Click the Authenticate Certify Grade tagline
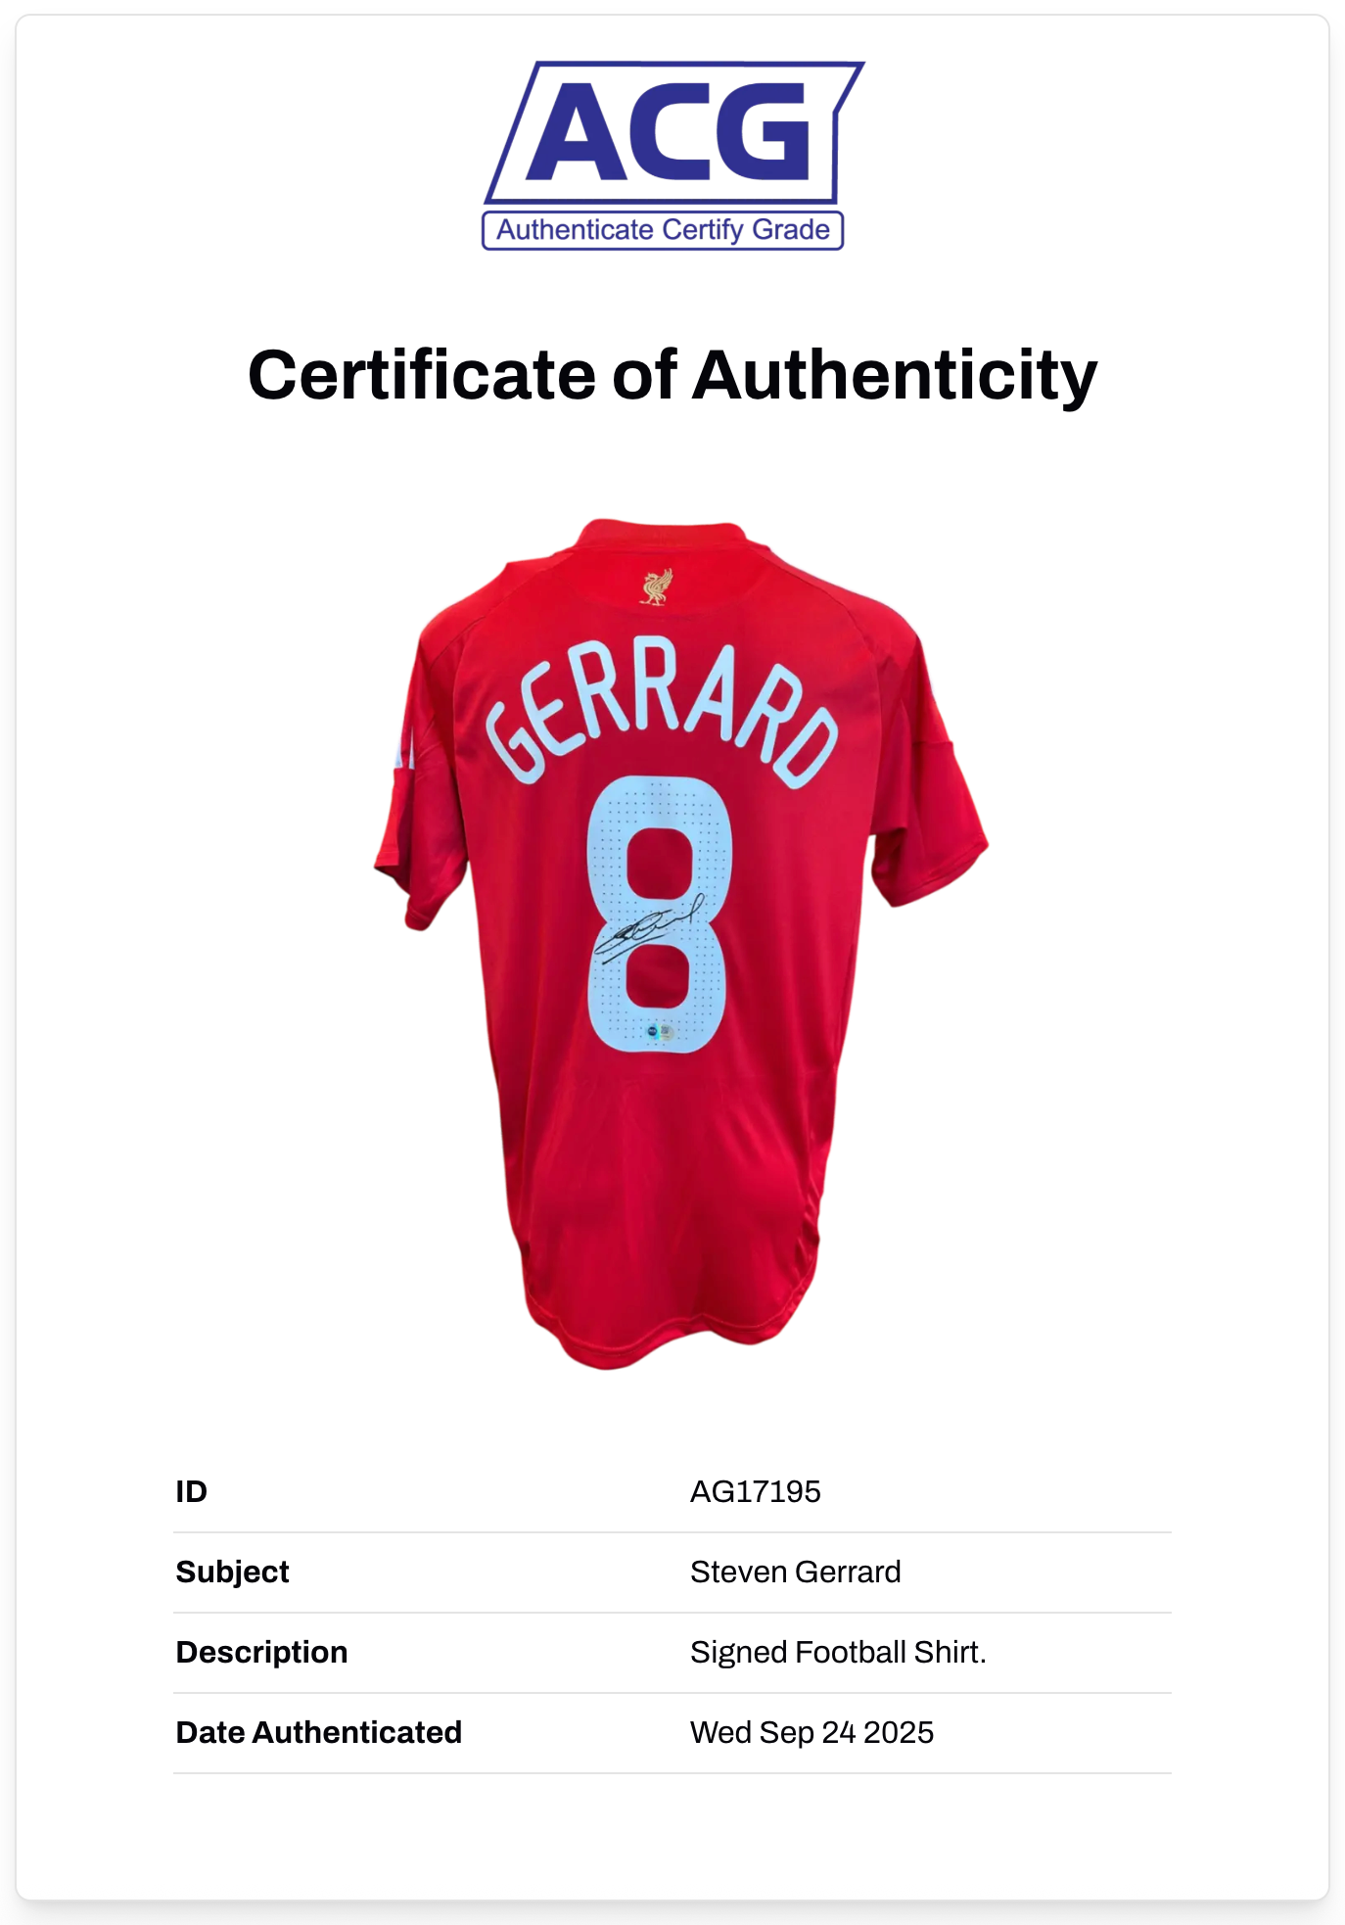The height and width of the screenshot is (1925, 1345). 663,230
